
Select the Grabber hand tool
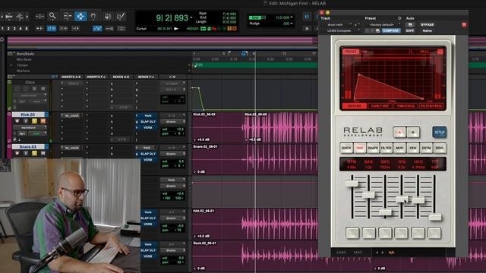click(93, 16)
